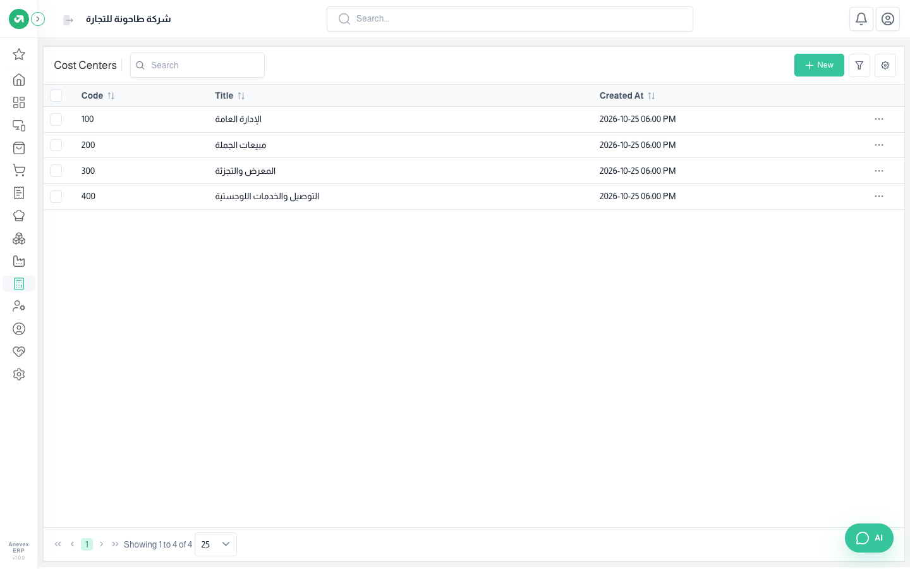Screen dimensions: 910x569
Task: Go to the last page of results
Action: coord(115,544)
